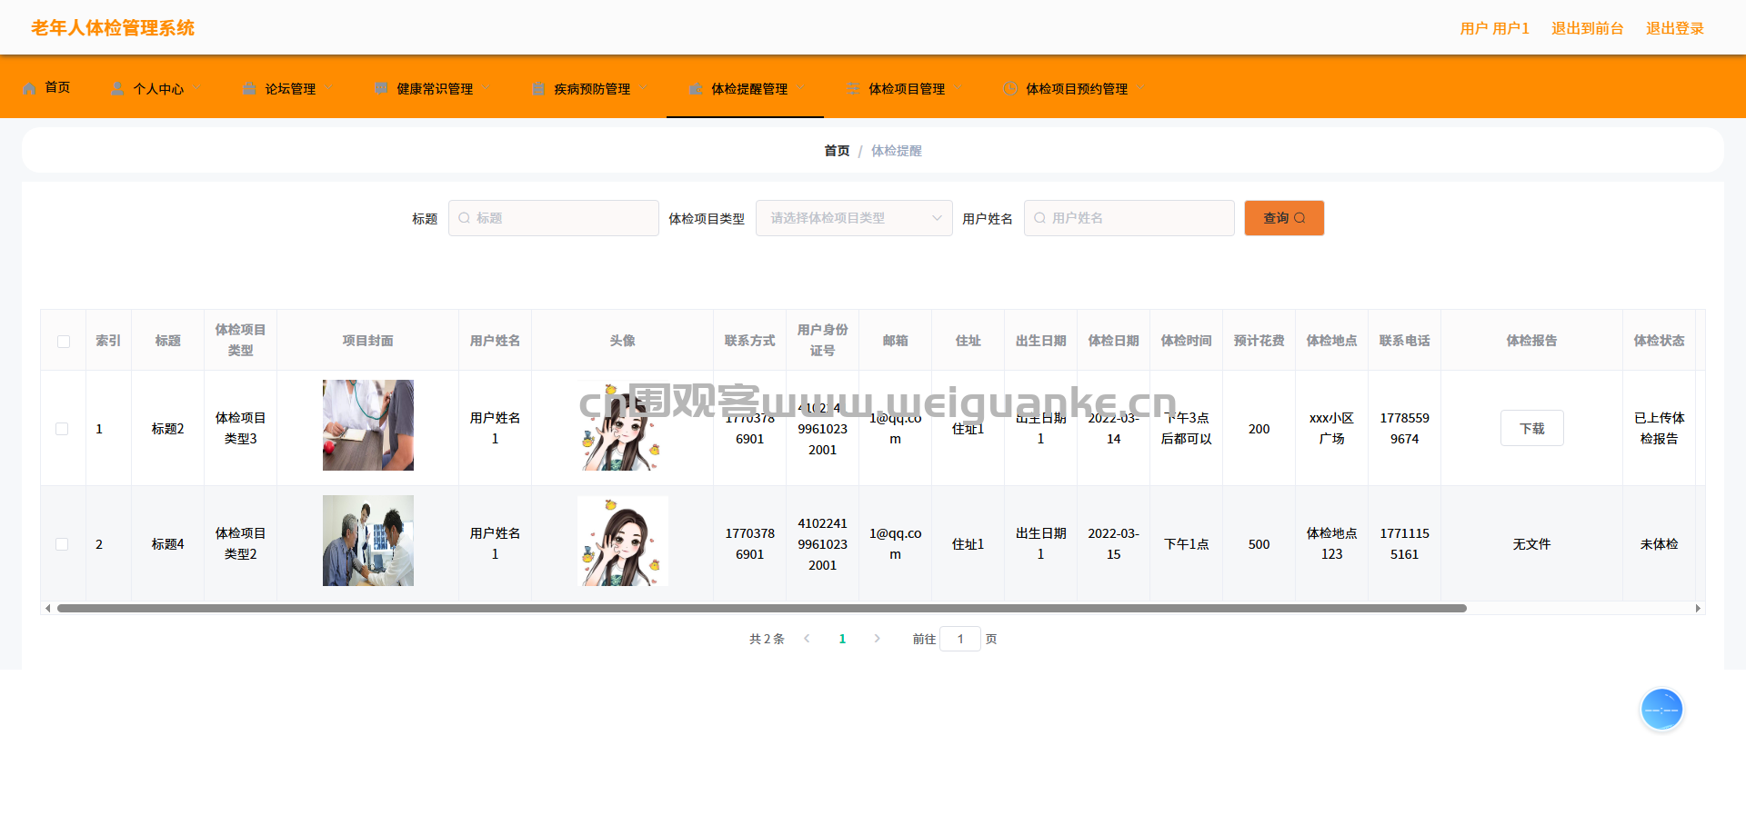Click the 无文件 cell in row 标题4
1746x835 pixels.
(1531, 544)
